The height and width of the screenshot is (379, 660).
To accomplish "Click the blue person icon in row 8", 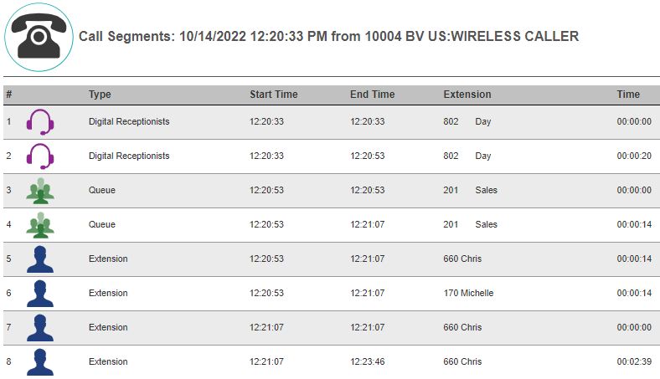I will click(40, 361).
